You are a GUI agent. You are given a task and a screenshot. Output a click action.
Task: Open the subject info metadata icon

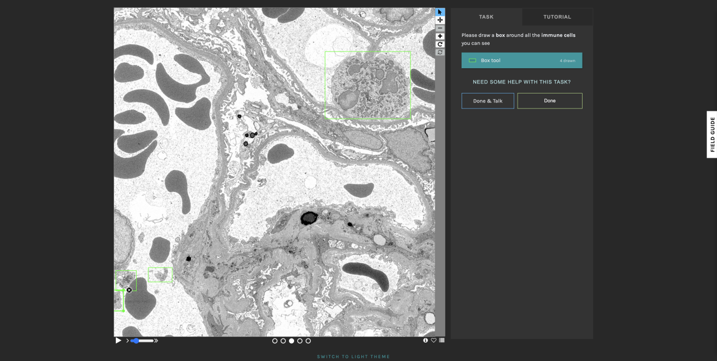click(x=425, y=340)
